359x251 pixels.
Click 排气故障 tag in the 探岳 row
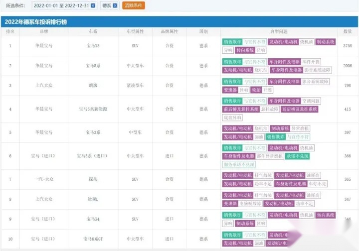tap(263, 175)
